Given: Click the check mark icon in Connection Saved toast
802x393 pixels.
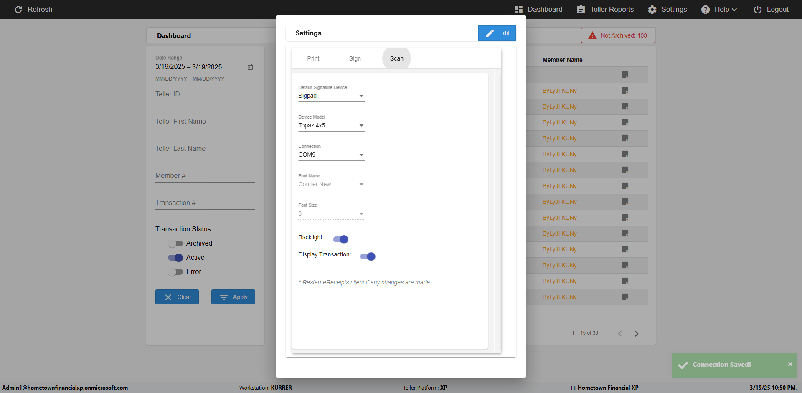Looking at the screenshot, I should click(683, 365).
